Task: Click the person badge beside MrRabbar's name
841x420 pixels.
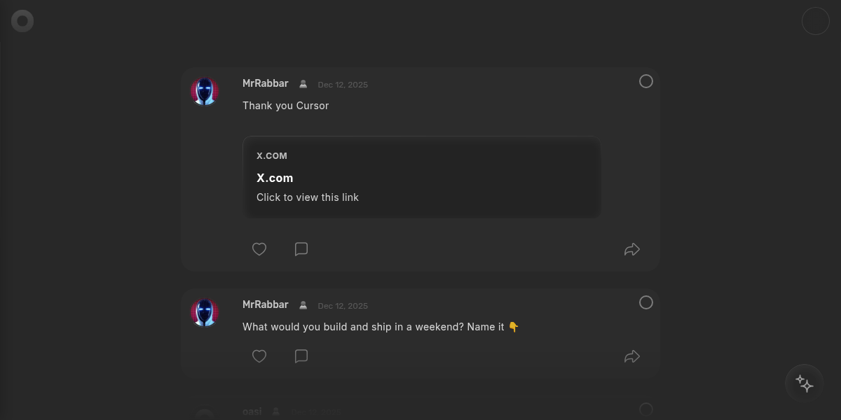Action: 303,83
